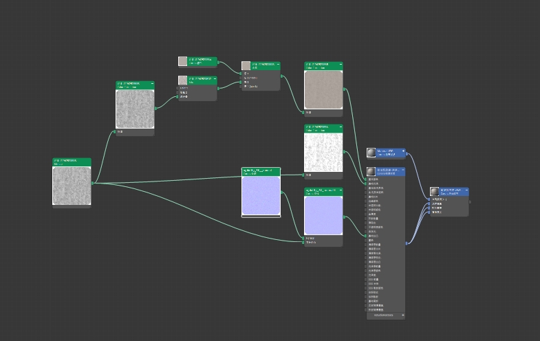Click output socket of layered material node
The image size is (540, 341).
pos(470,202)
